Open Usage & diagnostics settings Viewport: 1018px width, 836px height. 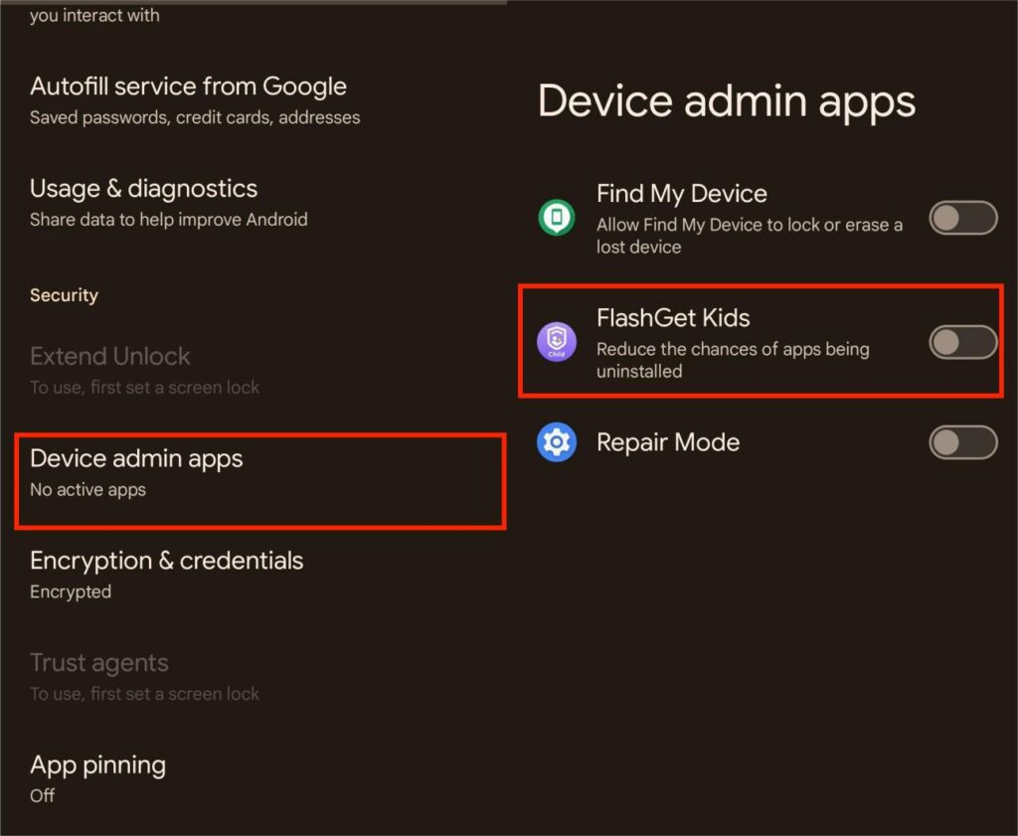point(143,188)
